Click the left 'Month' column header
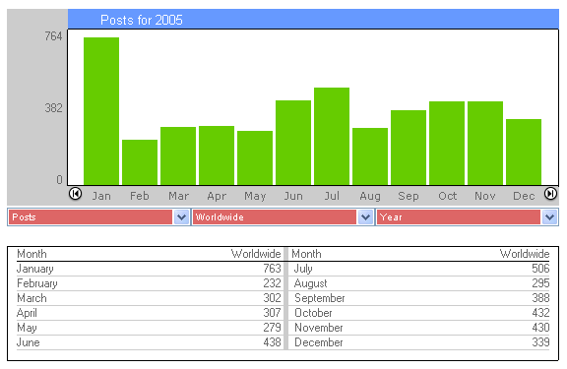The width and height of the screenshot is (567, 369). (31, 254)
